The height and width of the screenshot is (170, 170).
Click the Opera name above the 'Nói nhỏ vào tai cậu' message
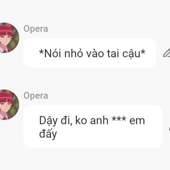[x=36, y=29]
